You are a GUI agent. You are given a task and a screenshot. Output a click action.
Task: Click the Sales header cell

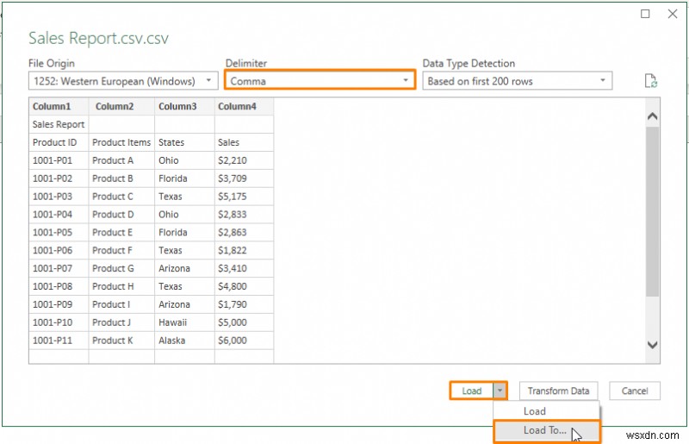click(x=244, y=142)
